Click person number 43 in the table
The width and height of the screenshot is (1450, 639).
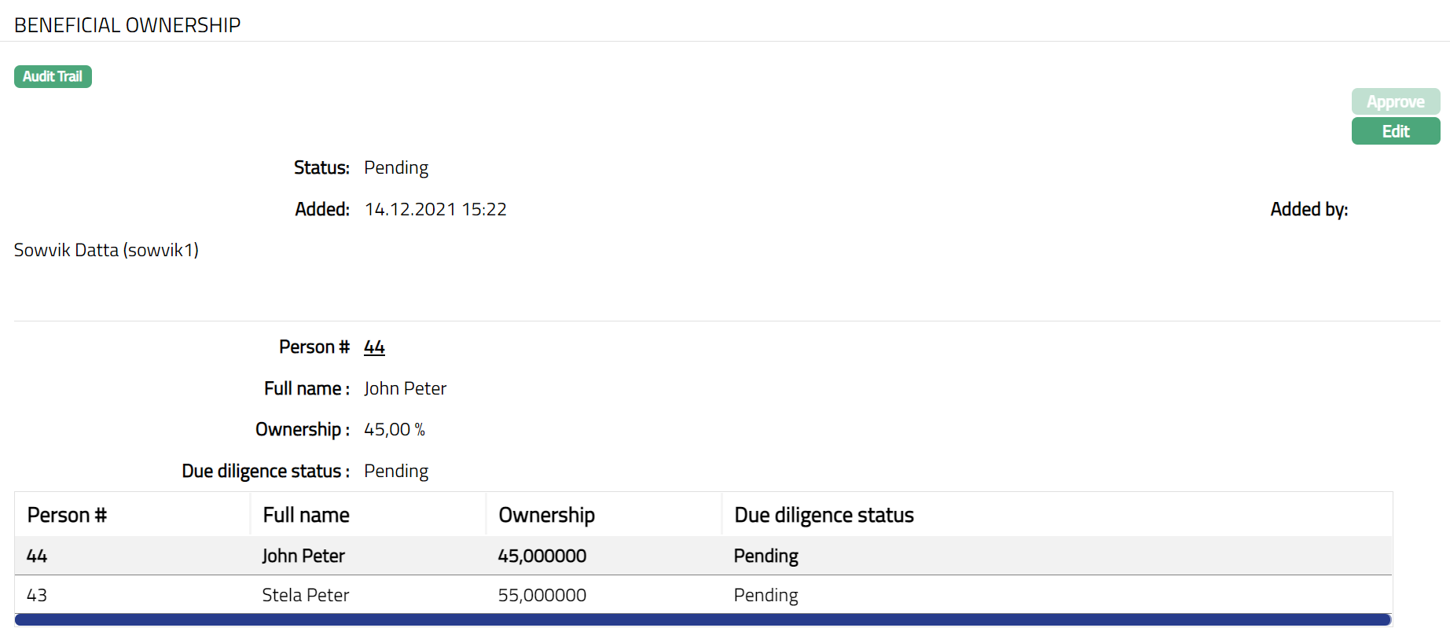click(37, 595)
